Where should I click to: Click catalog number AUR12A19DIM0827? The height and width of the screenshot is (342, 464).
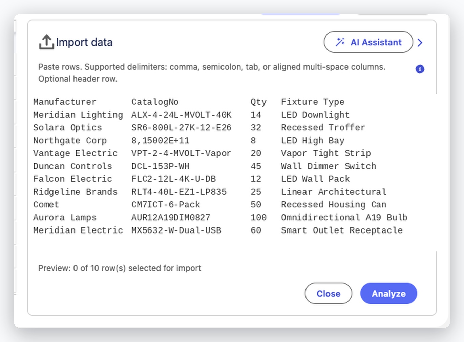click(x=171, y=217)
